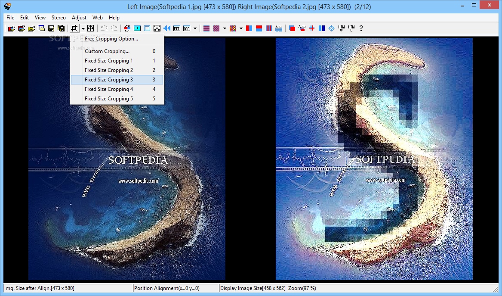Image resolution: width=502 pixels, height=296 pixels.
Task: Click the grayed undo arrow icon
Action: click(104, 28)
